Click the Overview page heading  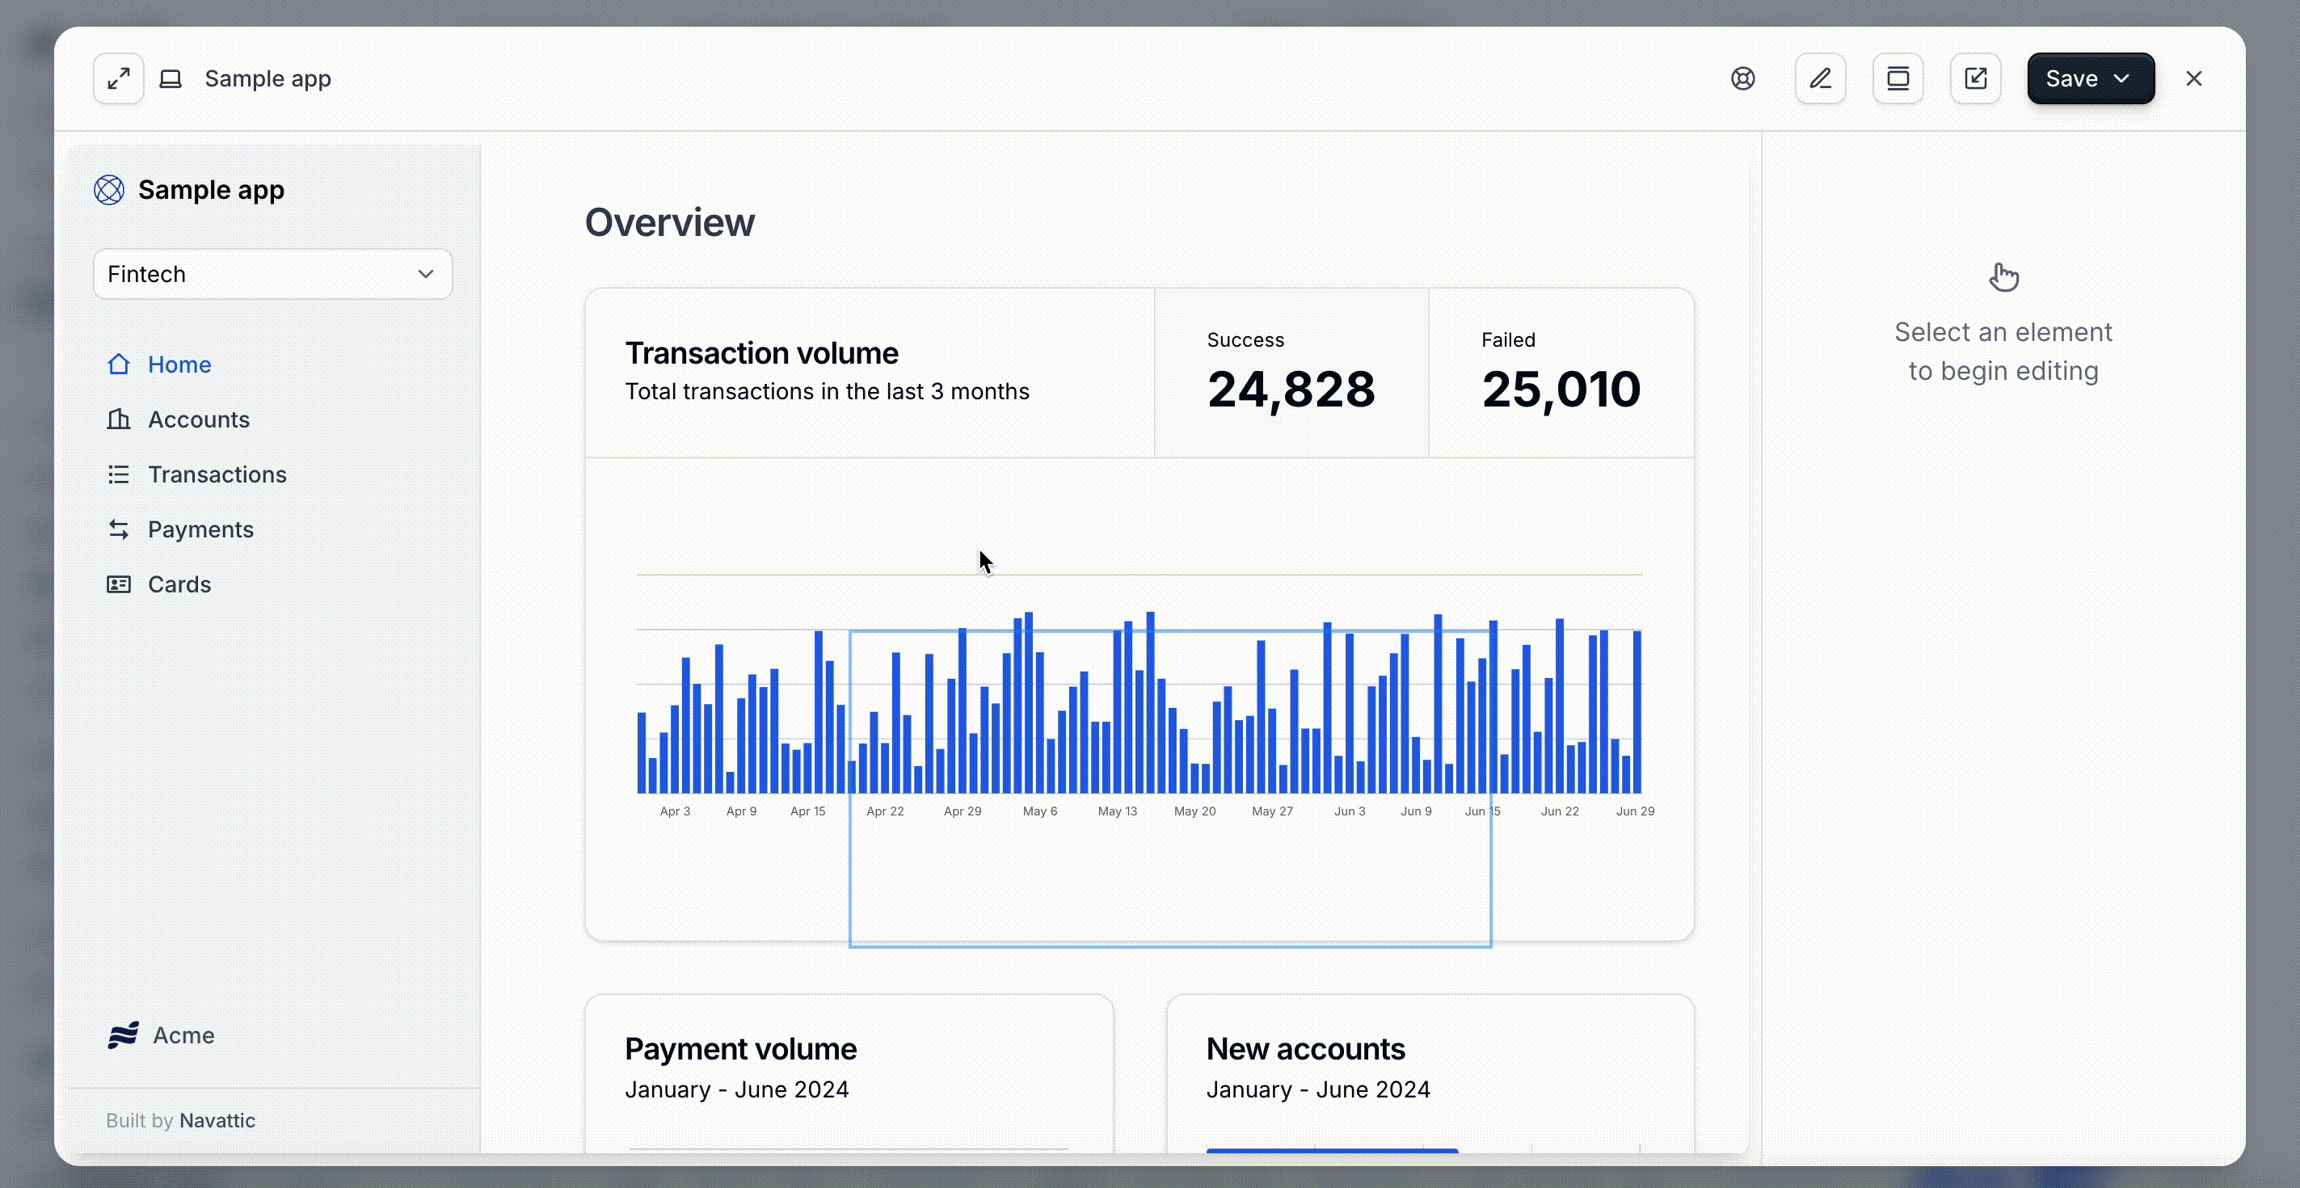(670, 222)
